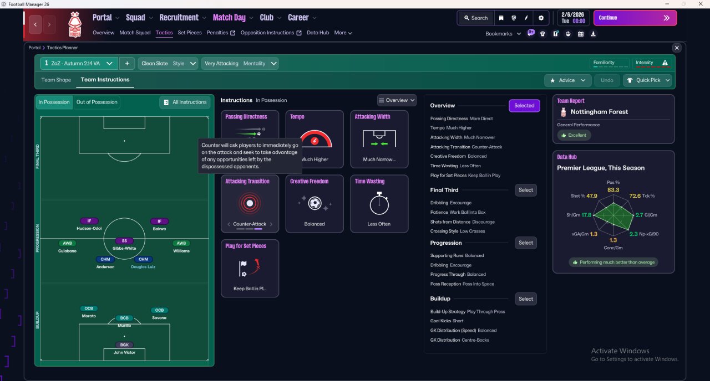Open the Tempo instruction card
The height and width of the screenshot is (381, 710).
(315, 139)
